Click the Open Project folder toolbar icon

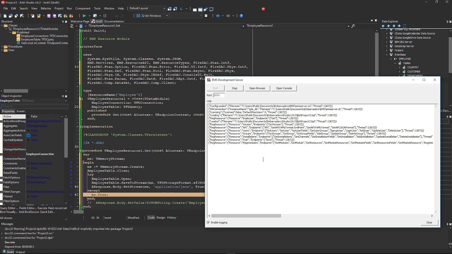coord(39,16)
